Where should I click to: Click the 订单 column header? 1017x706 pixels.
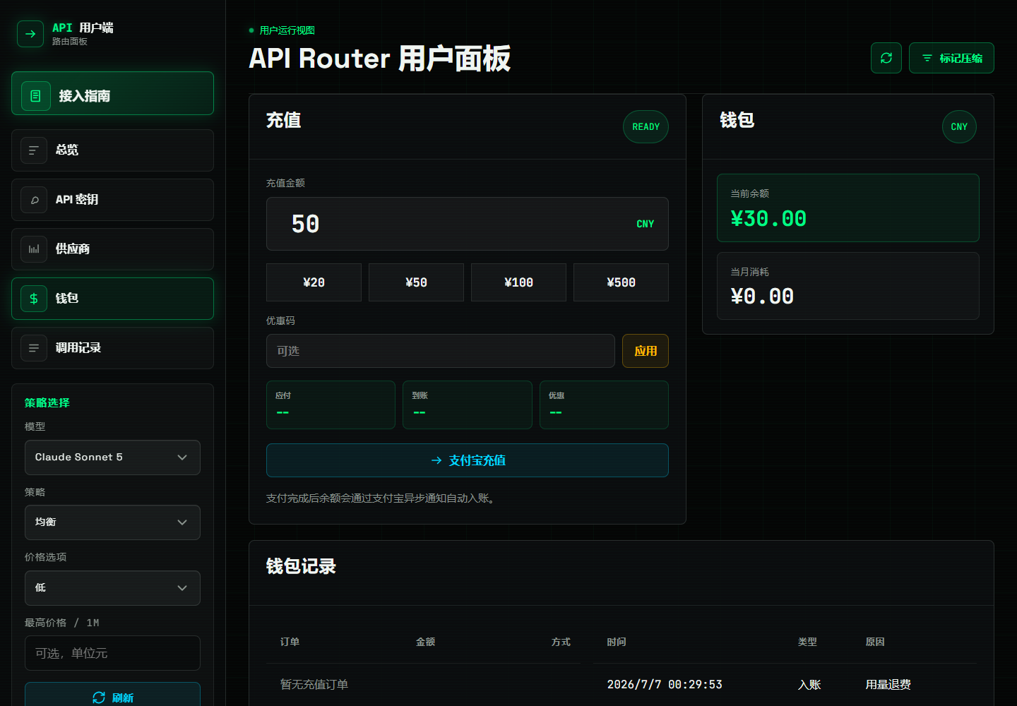point(290,642)
